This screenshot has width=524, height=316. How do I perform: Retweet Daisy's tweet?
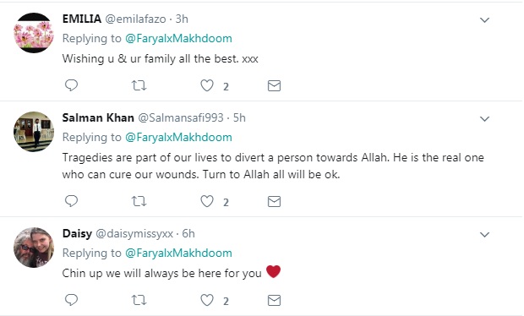[x=139, y=300]
